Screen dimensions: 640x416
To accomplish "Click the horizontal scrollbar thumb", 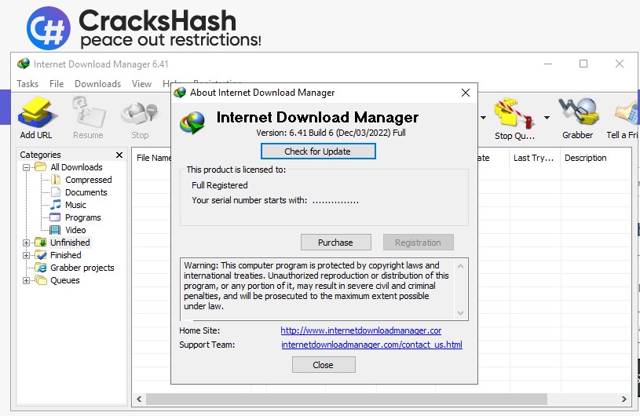I will (x=346, y=399).
